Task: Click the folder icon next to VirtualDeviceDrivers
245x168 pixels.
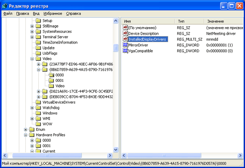Action: 38,102
